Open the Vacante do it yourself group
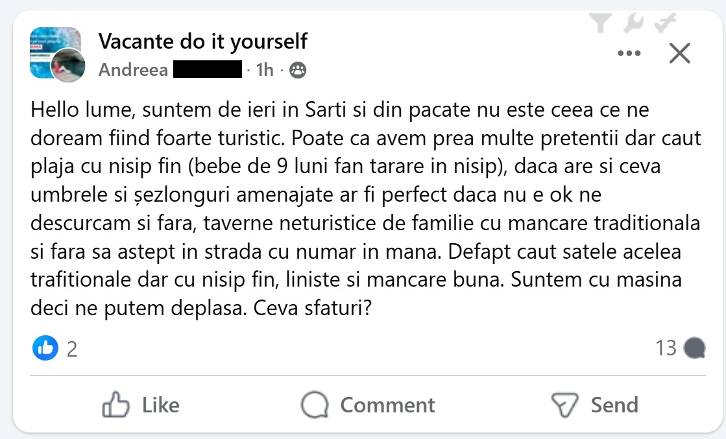The height and width of the screenshot is (439, 726). coord(202,42)
